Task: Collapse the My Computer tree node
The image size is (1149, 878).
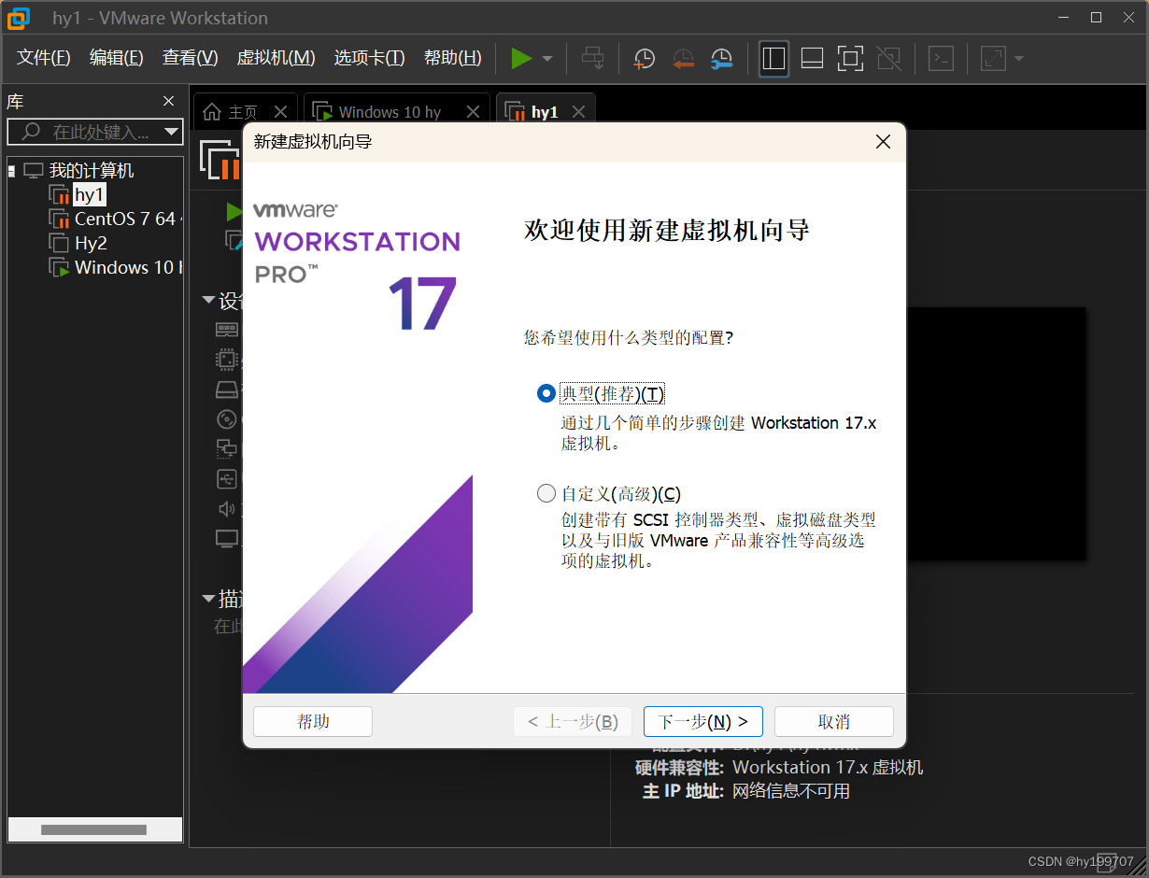Action: click(11, 171)
